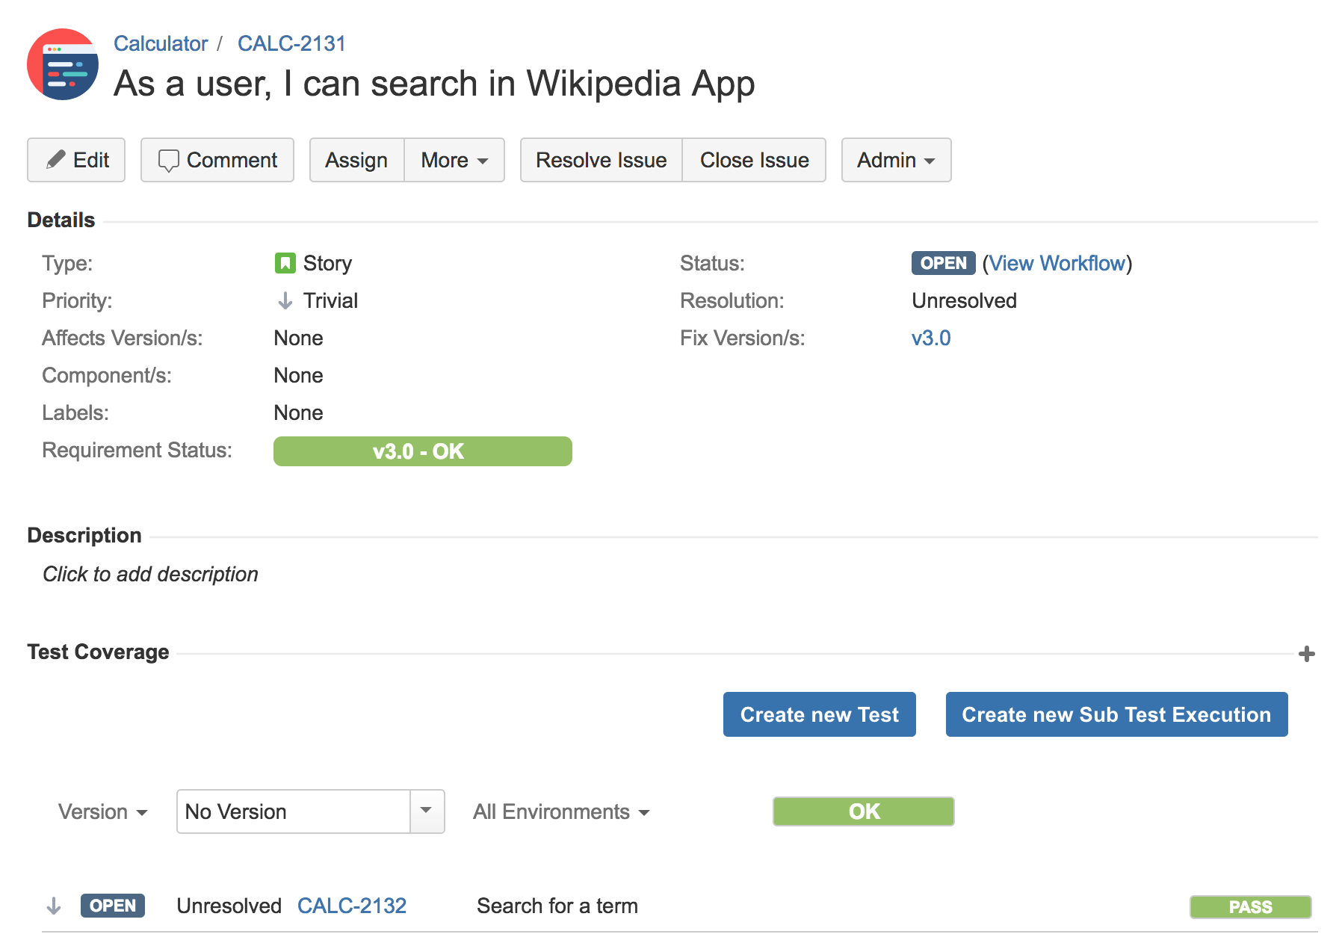Click the 'Unresolved' resolution value
This screenshot has width=1342, height=940.
point(965,300)
